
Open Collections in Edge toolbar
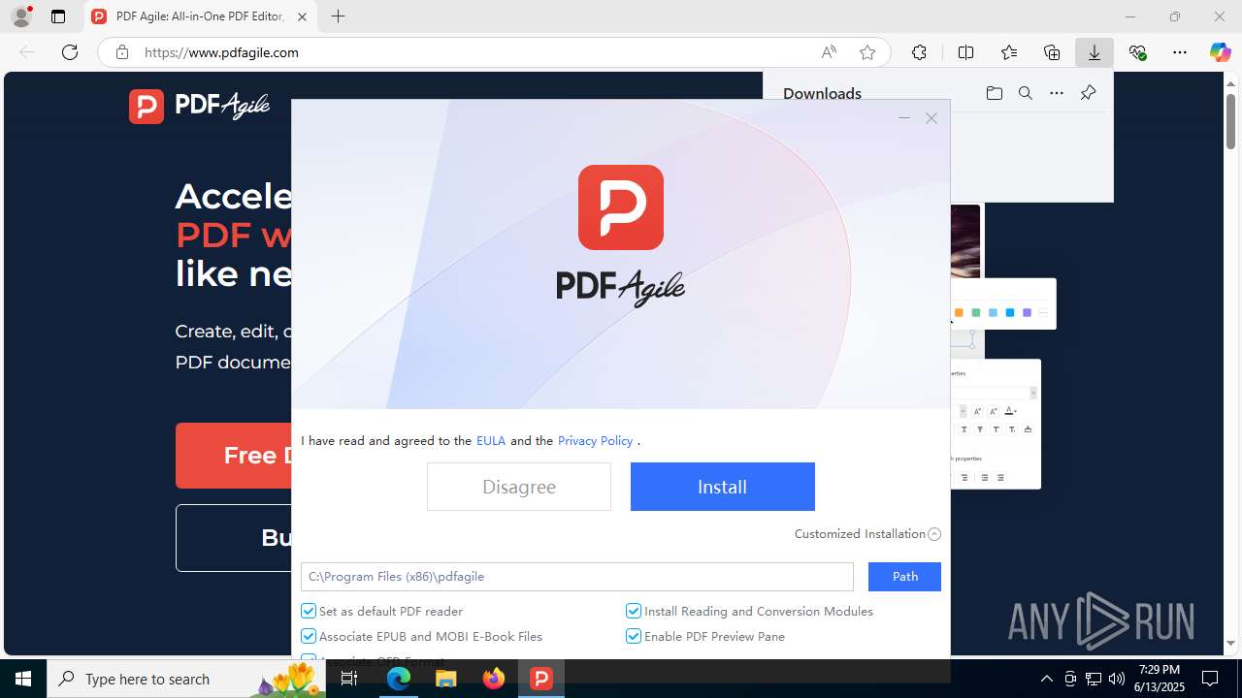click(x=1052, y=52)
